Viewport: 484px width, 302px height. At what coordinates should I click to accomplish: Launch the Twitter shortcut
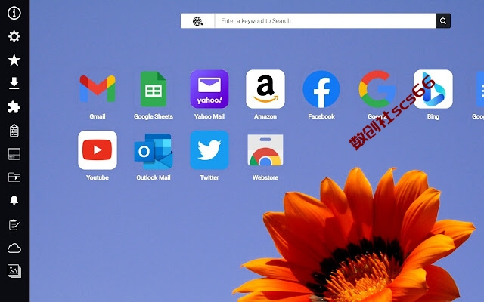coord(209,150)
